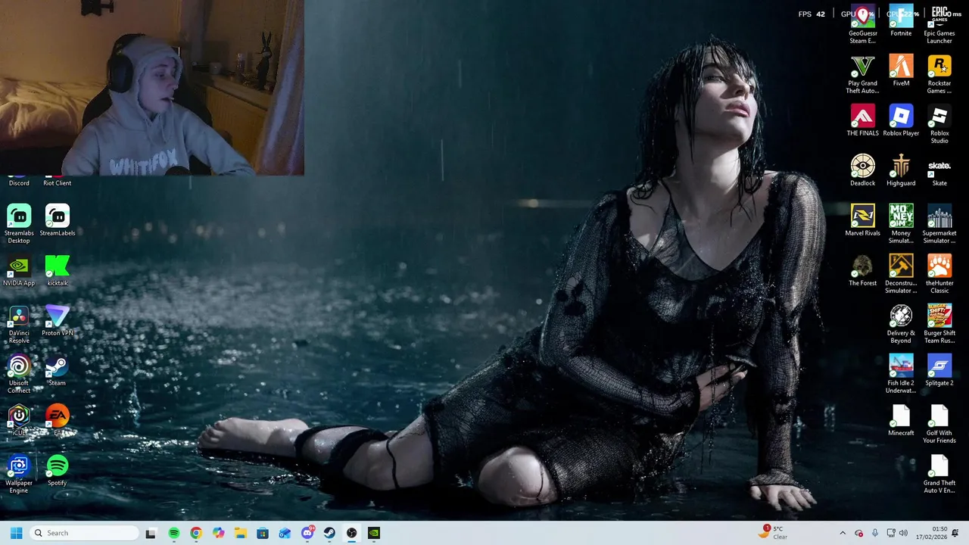This screenshot has height=545, width=969.
Task: Select the Epic Games Launcher desktop icon
Action: pyautogui.click(x=939, y=24)
